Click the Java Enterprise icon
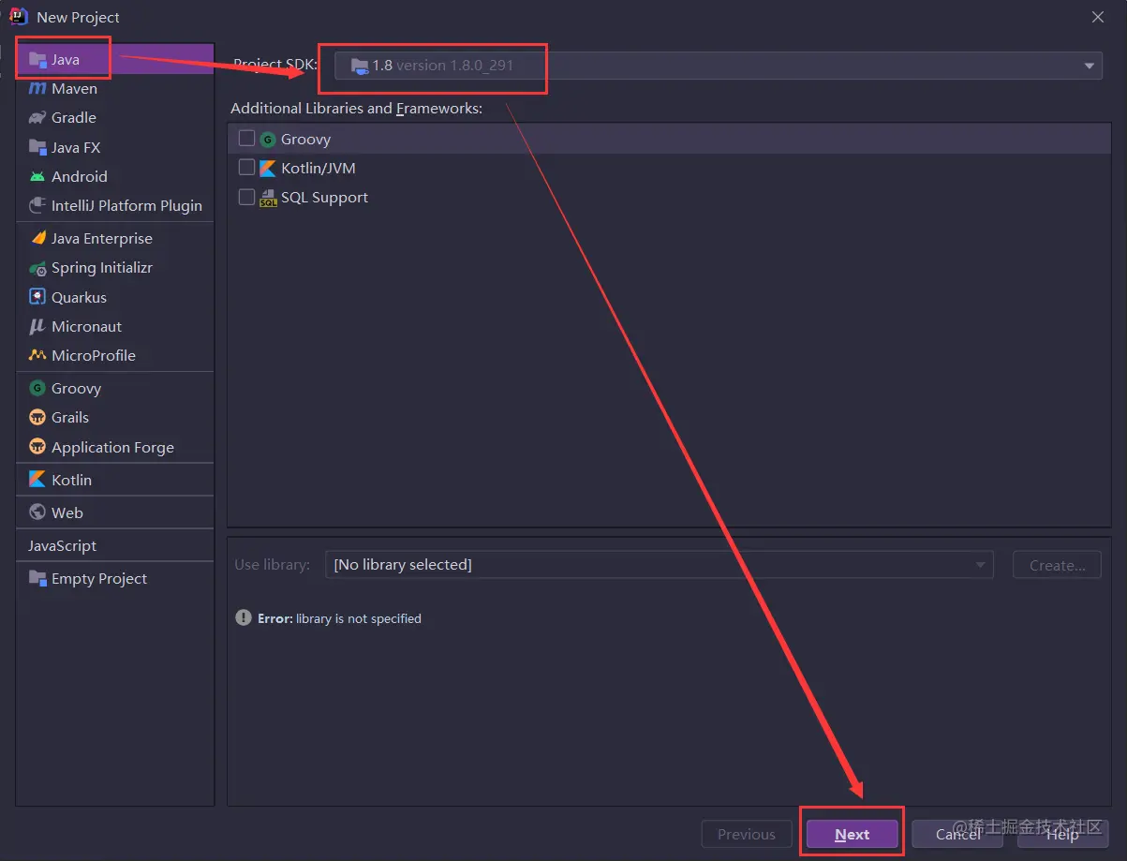This screenshot has width=1127, height=861. pos(37,238)
